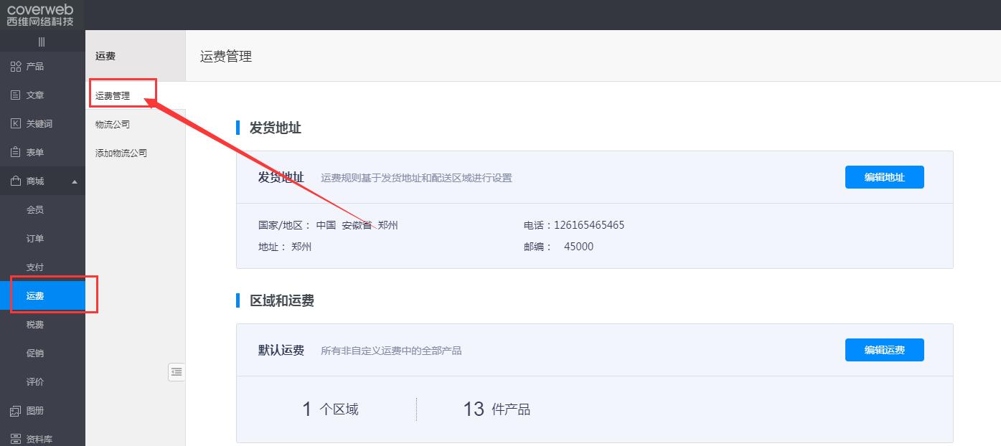The image size is (1001, 446).
Task: Click the Resource library icon
Action: click(16, 439)
